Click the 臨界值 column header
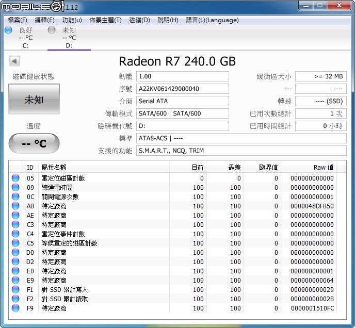Image resolution: width=355 pixels, height=328 pixels. point(263,168)
